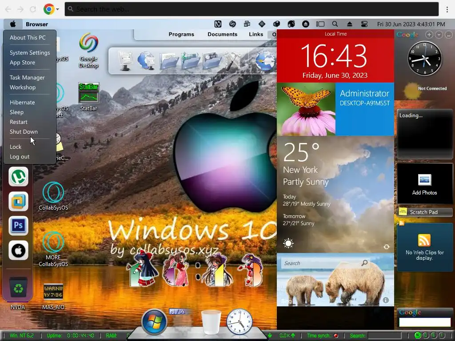Viewport: 455px width, 341px height.
Task: Click the Administrator user tile
Action: 365,109
